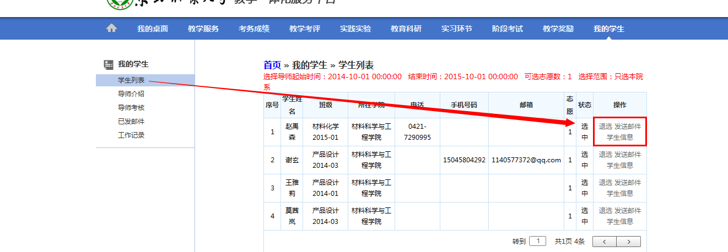This screenshot has width=728, height=252.
Task: Select 考务成绩 in the top navigation
Action: tap(254, 29)
